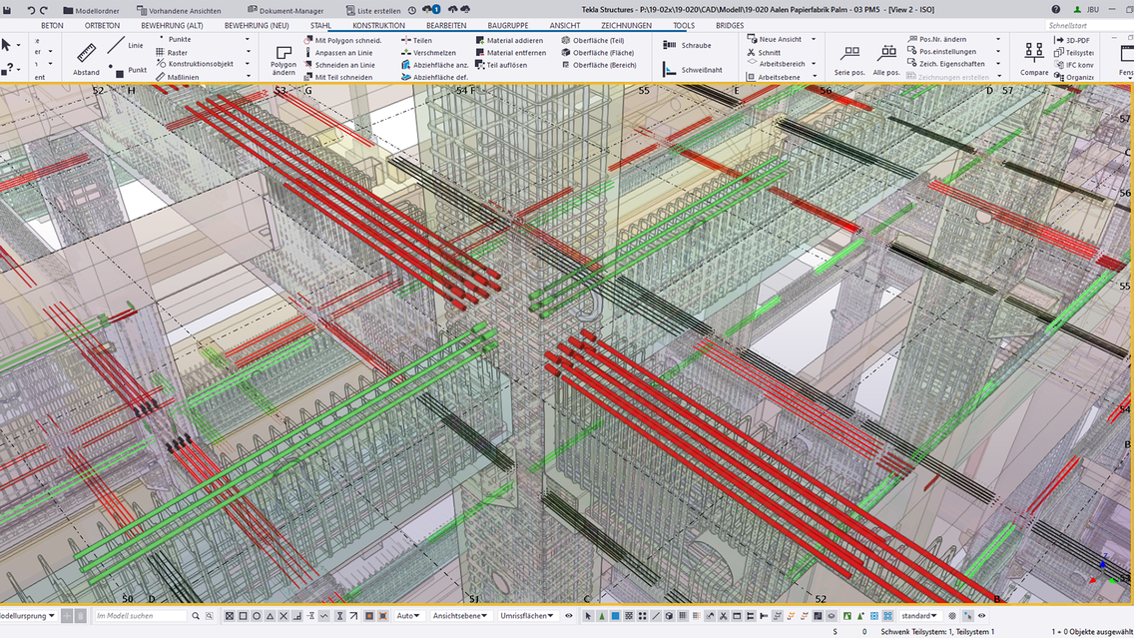This screenshot has height=638, width=1134.
Task: Choose the Punkt construction point tool
Action: click(128, 70)
